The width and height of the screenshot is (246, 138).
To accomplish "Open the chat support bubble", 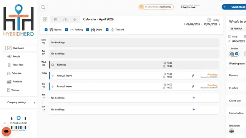I will 6,131.
